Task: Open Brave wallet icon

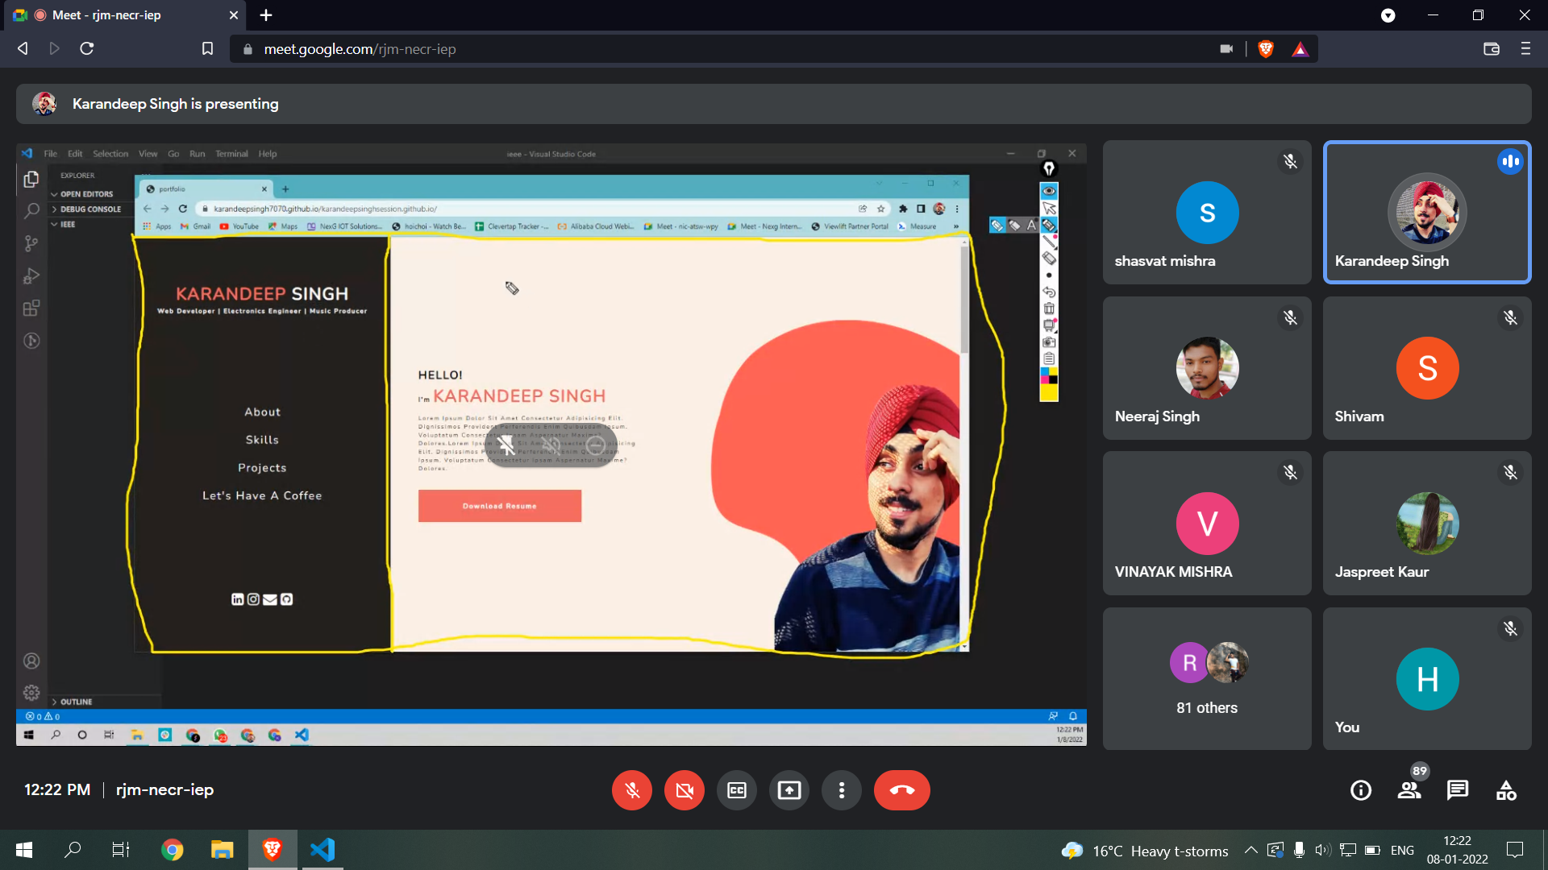Action: 1491,49
